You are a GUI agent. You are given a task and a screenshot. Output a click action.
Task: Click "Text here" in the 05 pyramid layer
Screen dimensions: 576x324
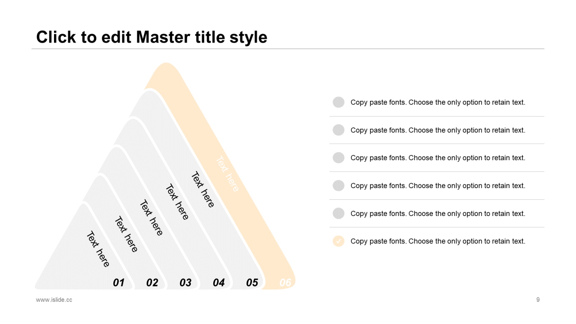[203, 189]
